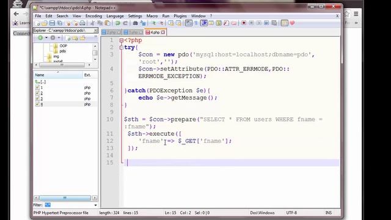Click the Ext. column header
This screenshot has height=220, width=391.
(x=90, y=75)
